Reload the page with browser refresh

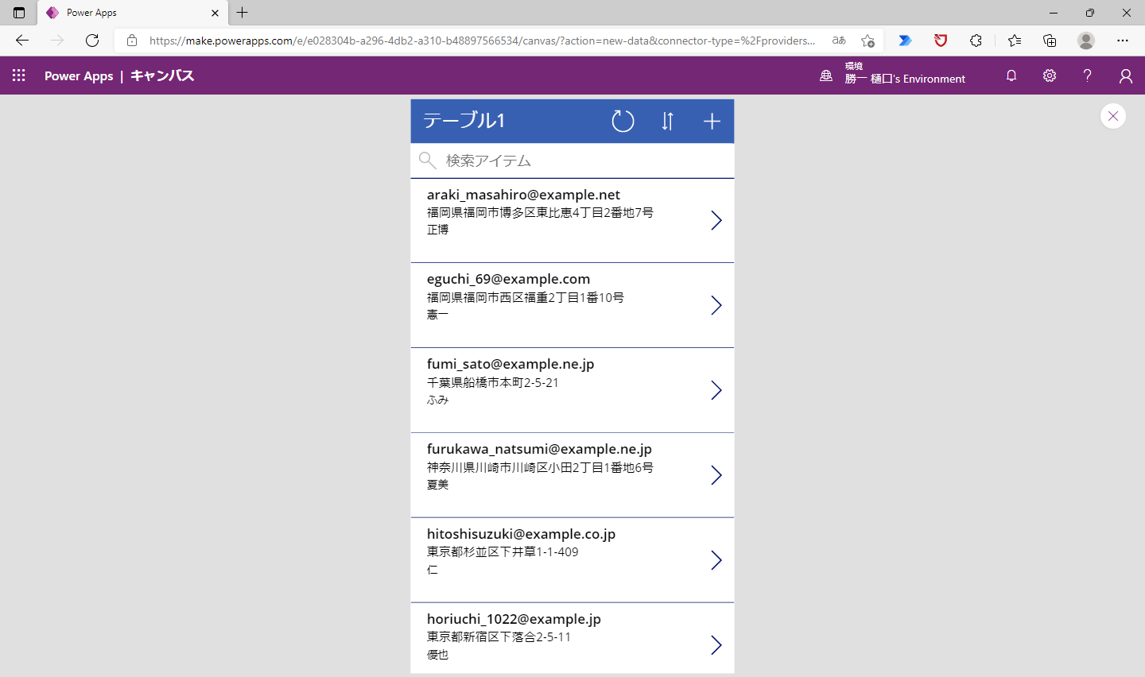[92, 41]
